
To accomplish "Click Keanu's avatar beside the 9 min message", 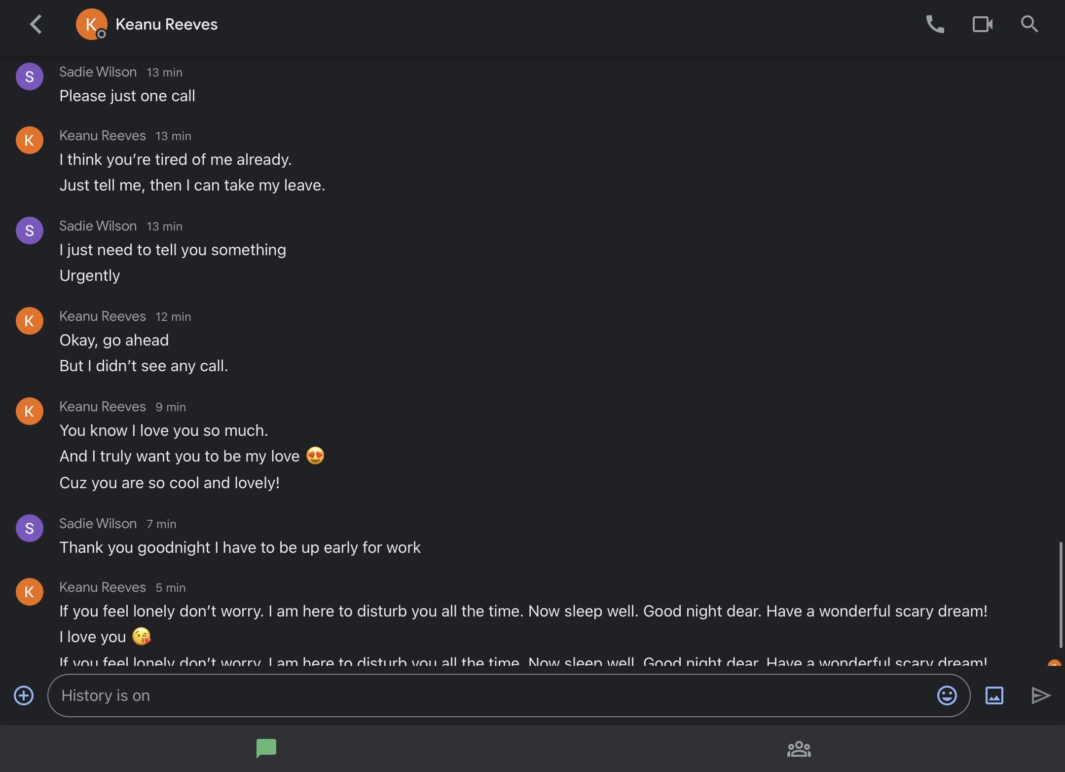I will pos(30,411).
